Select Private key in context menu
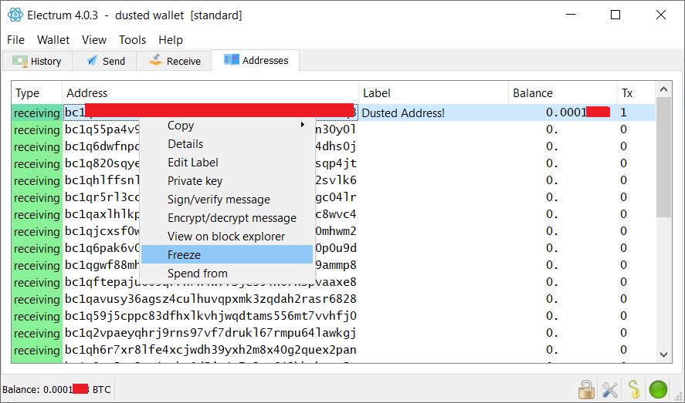Screen dimensions: 685x403 pos(227,181)
